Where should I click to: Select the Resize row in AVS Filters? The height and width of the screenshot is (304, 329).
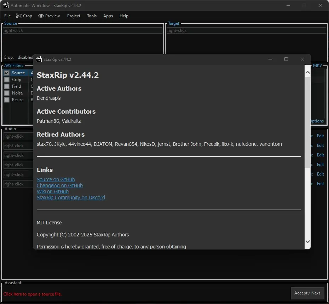tap(18, 100)
